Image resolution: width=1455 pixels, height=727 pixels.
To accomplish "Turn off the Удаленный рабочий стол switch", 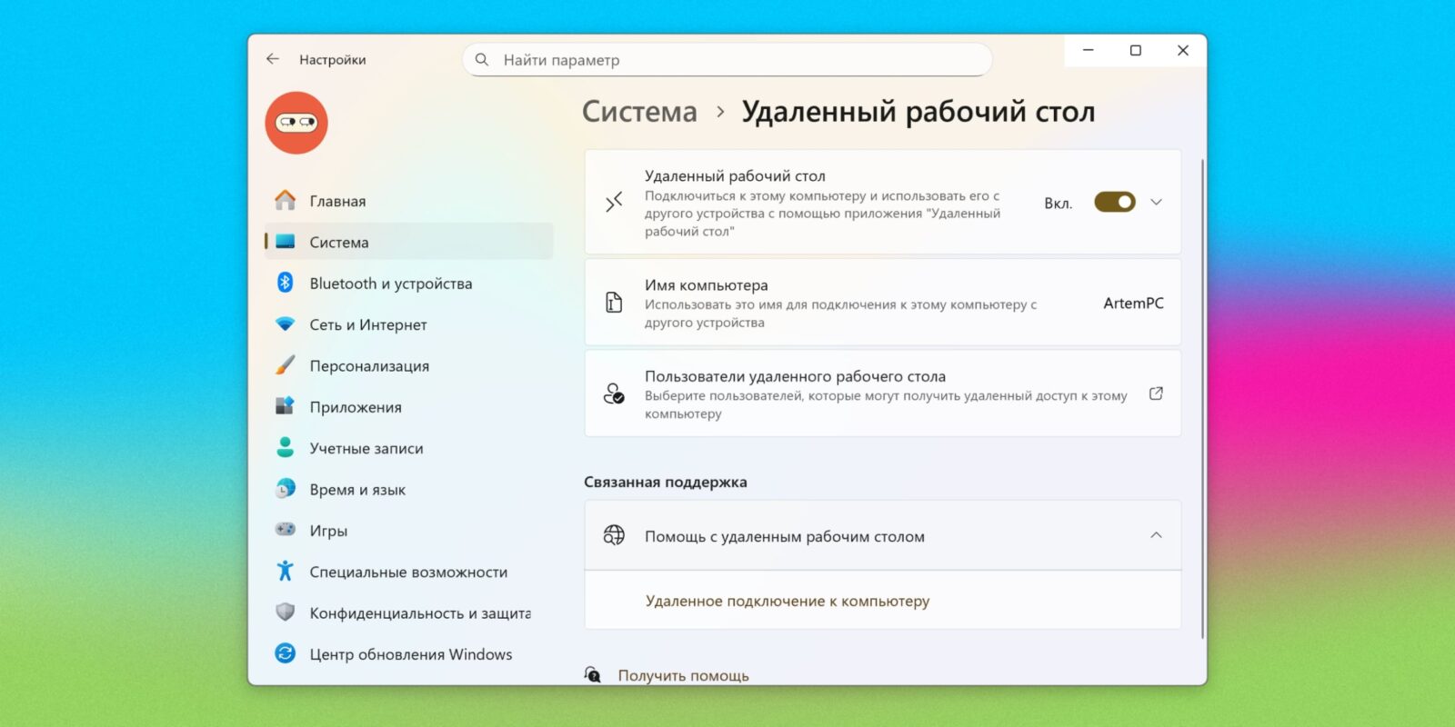I will (x=1114, y=202).
